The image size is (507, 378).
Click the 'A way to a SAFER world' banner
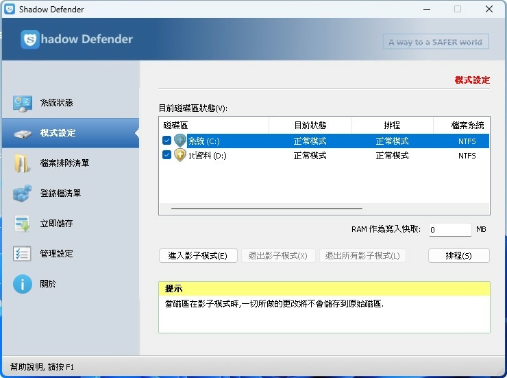point(436,42)
